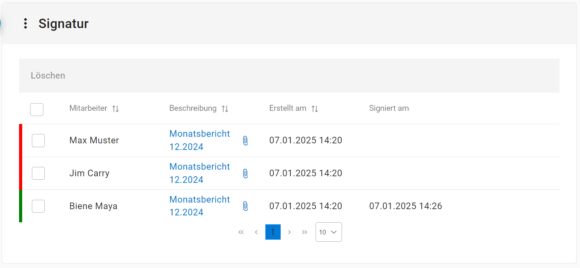Viewport: 580px width, 268px height.
Task: Toggle the select-all checkbox in the table header
Action: [x=37, y=109]
